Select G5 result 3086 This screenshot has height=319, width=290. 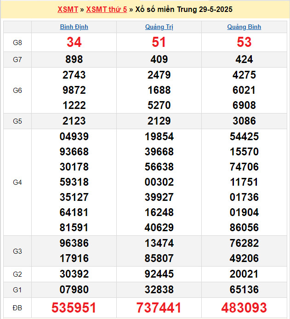[x=244, y=121]
